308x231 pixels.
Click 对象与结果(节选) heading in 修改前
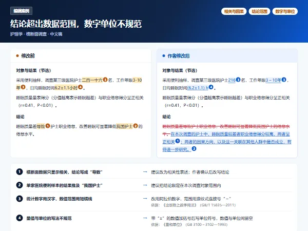[x=33, y=70]
